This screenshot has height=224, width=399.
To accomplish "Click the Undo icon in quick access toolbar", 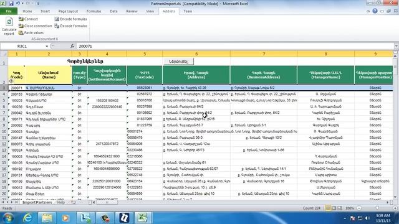I will click(x=18, y=4).
